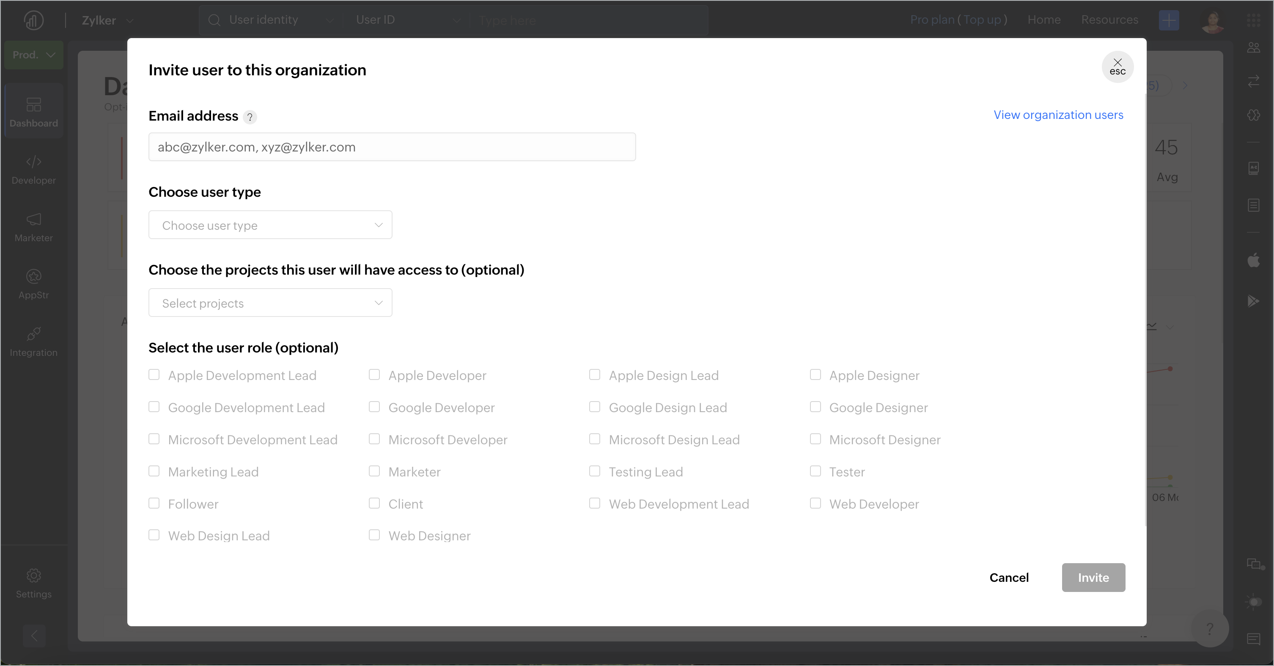Open the Integration section icon
Screen dimensions: 1274x666
pos(34,334)
